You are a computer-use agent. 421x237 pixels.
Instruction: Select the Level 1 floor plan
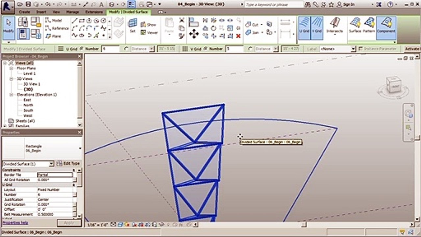(29, 73)
